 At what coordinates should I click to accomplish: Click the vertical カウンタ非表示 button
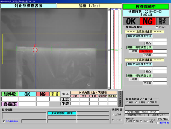[x=120, y=98]
